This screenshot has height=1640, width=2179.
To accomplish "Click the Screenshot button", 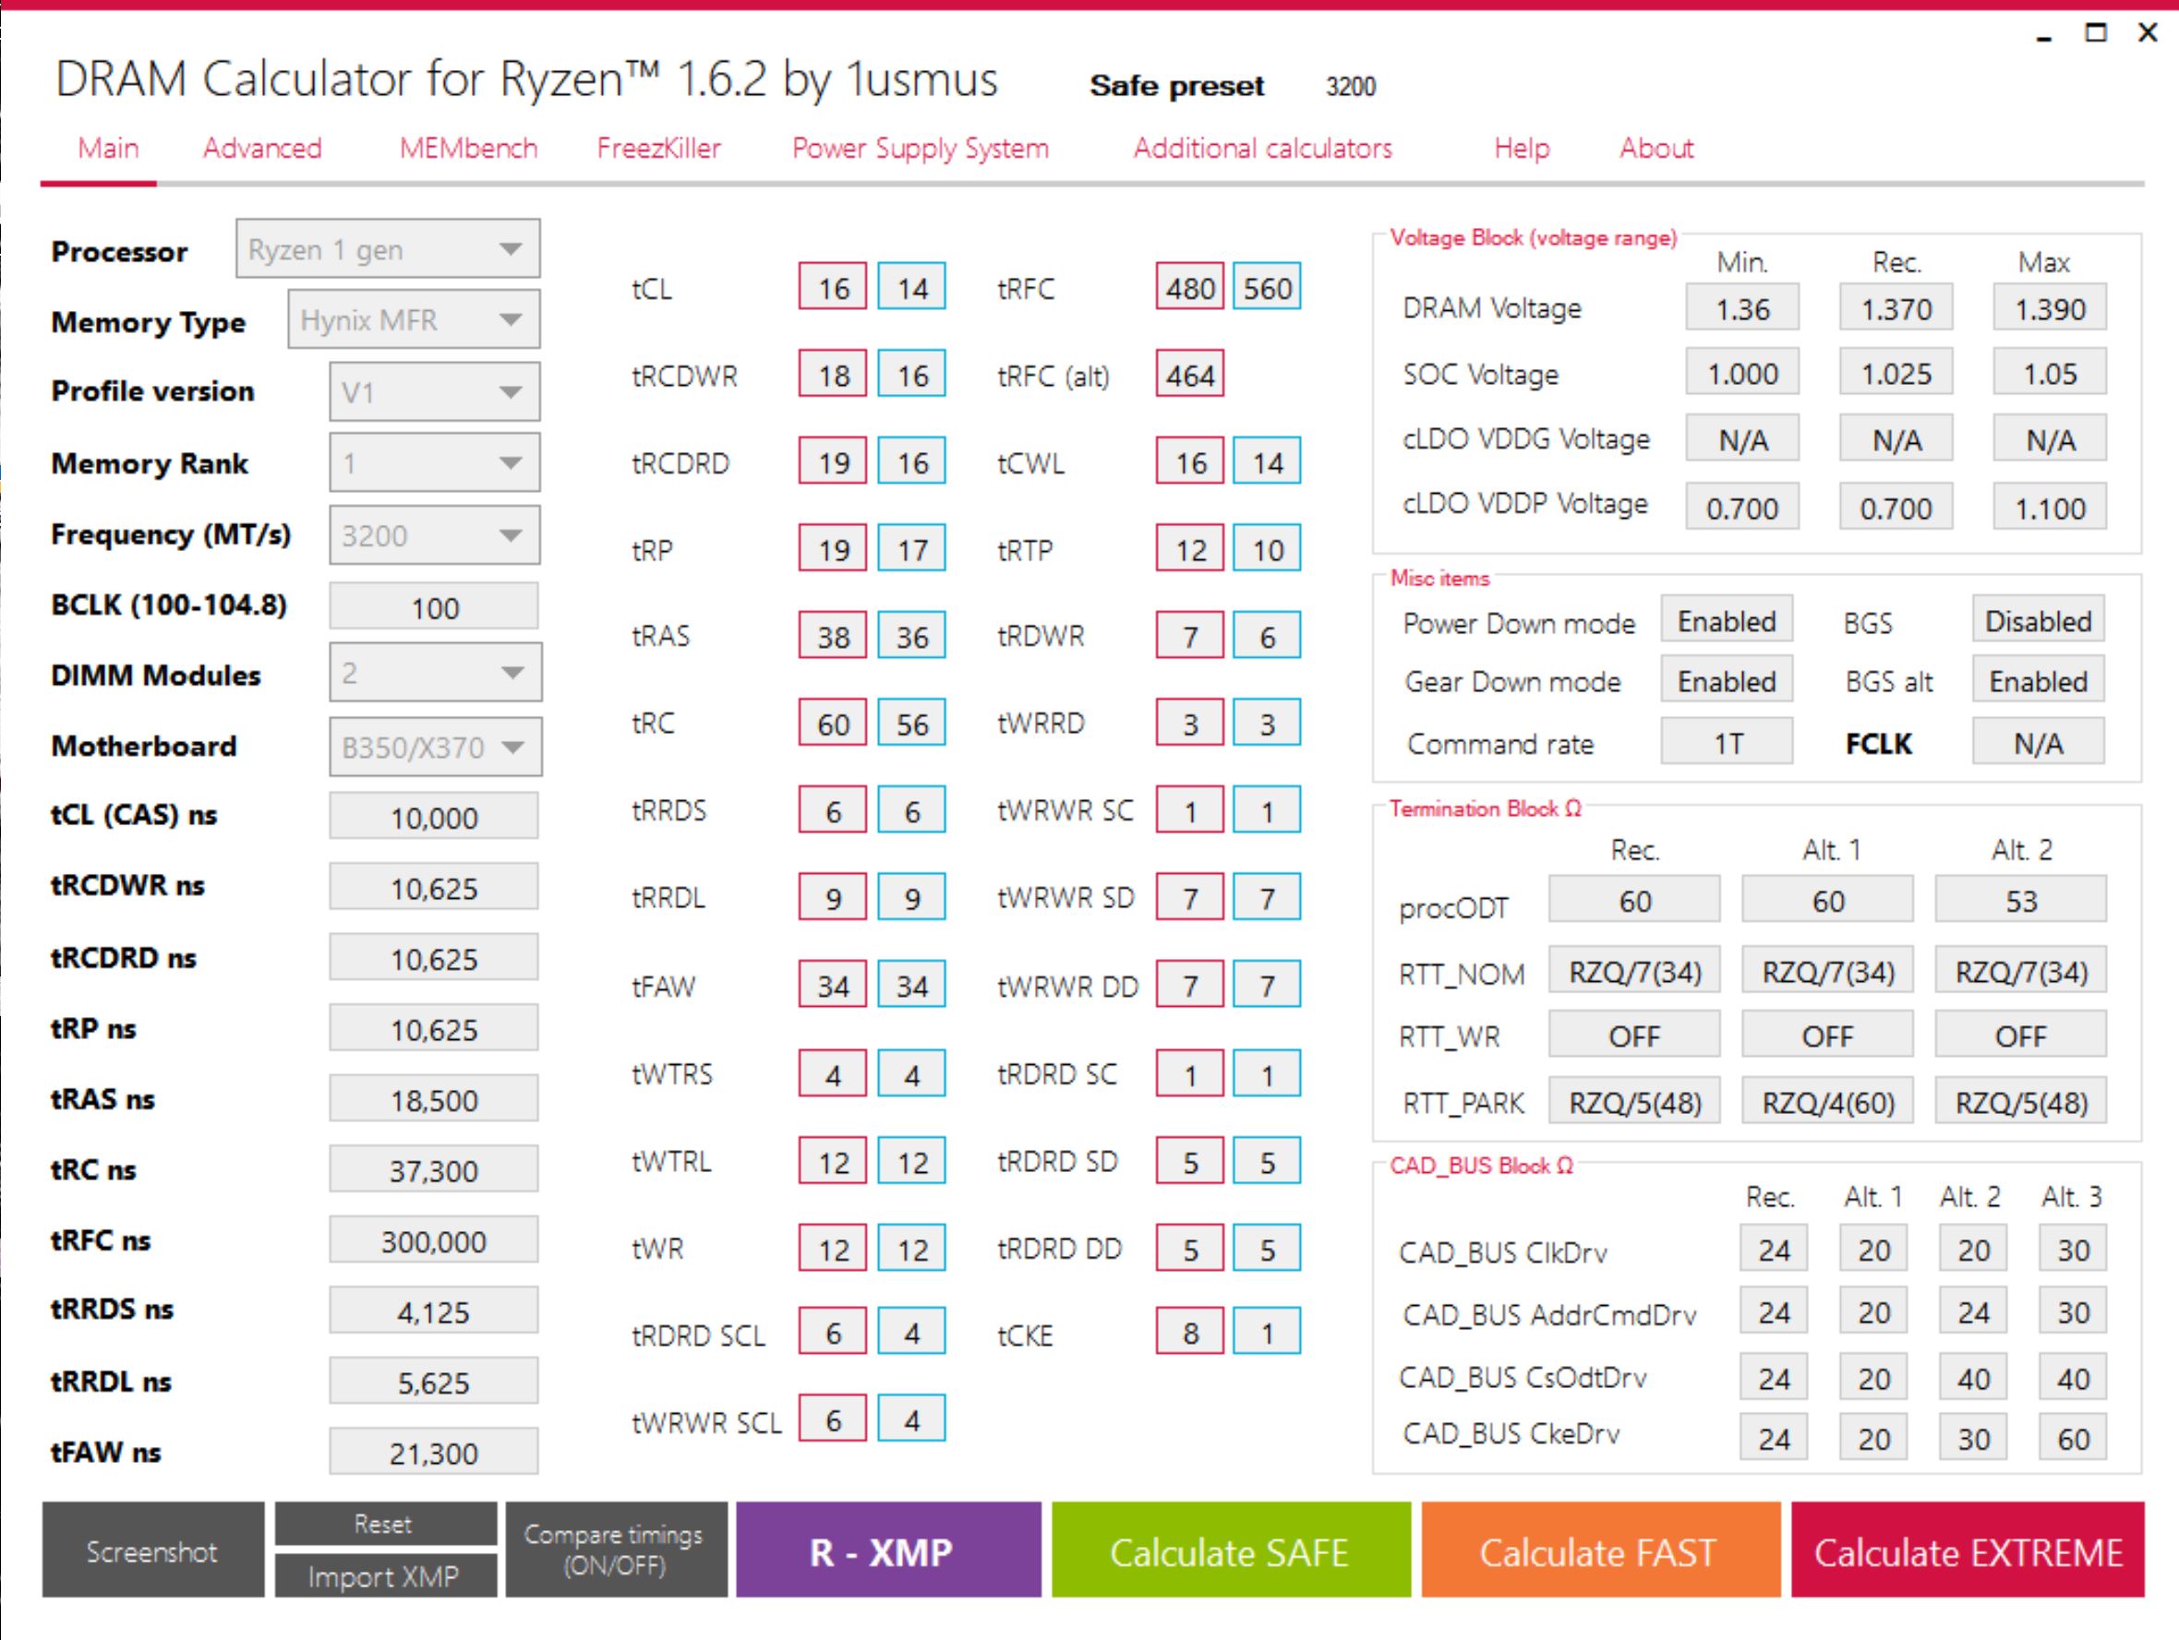I will click(152, 1550).
